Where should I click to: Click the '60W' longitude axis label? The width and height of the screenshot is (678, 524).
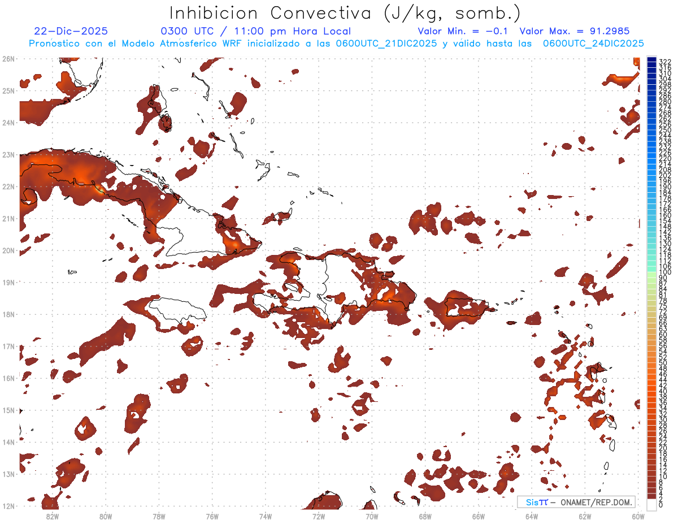pyautogui.click(x=638, y=516)
